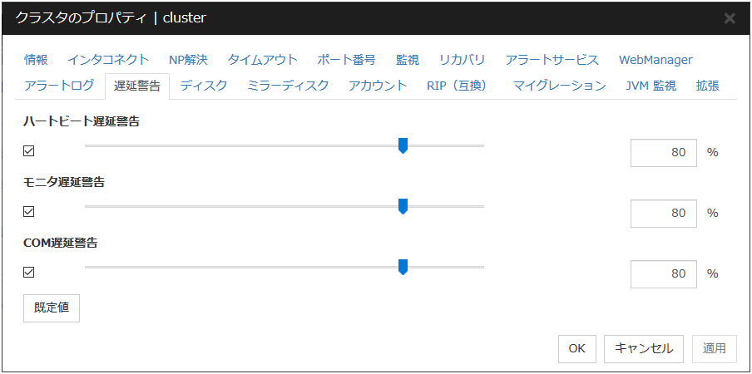Open the ミラーディスク tab

[x=288, y=86]
